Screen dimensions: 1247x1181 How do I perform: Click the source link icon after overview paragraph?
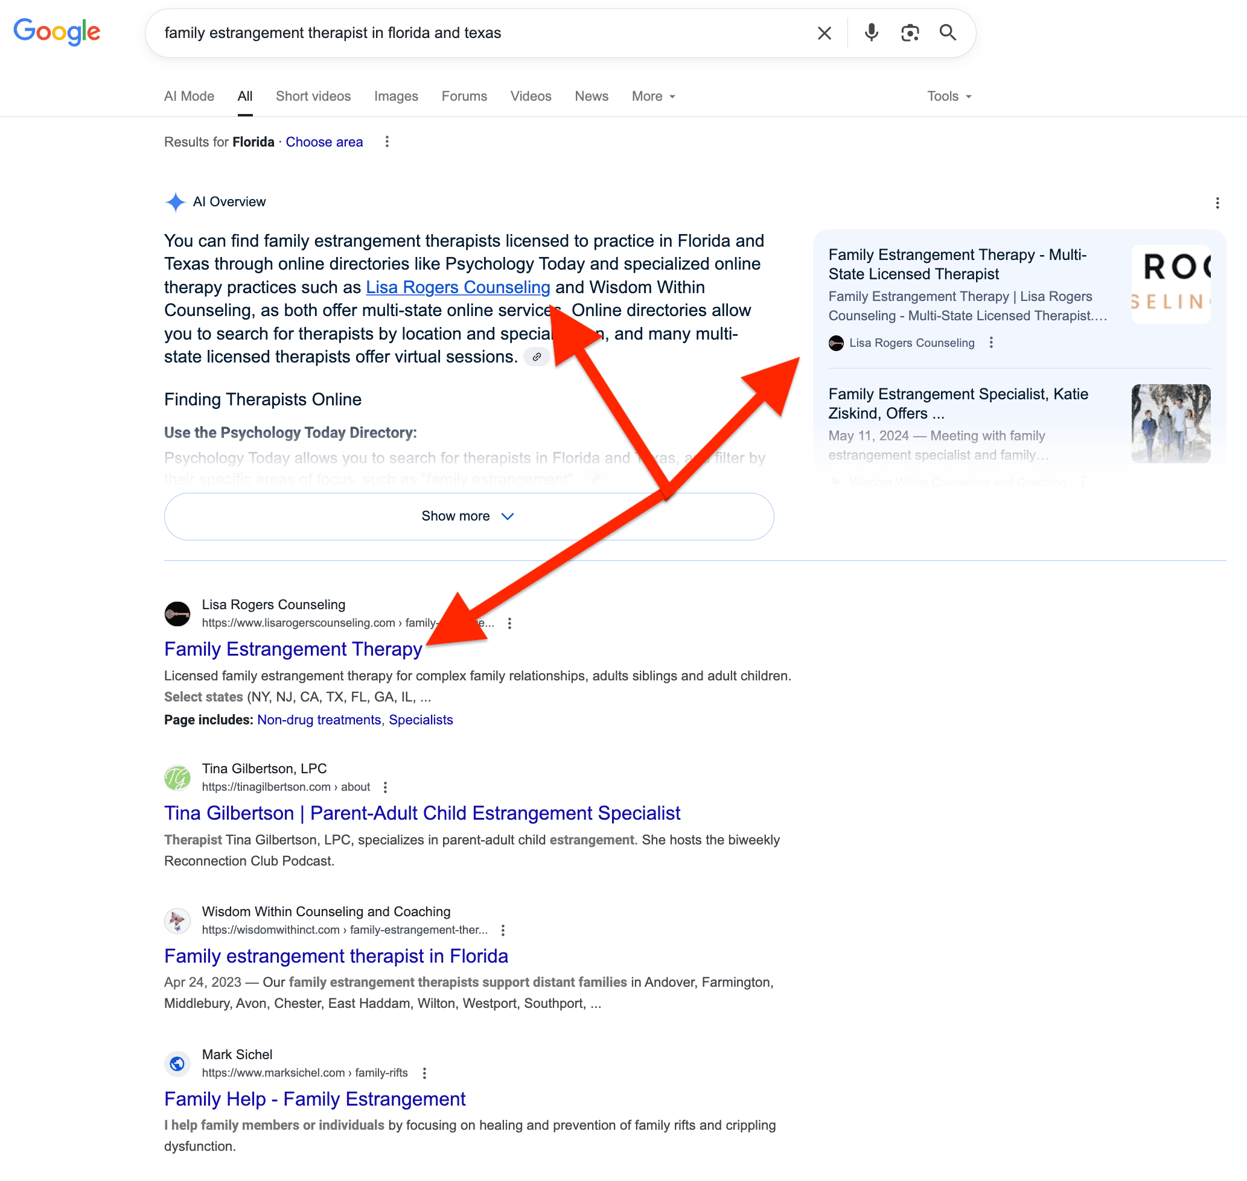537,357
